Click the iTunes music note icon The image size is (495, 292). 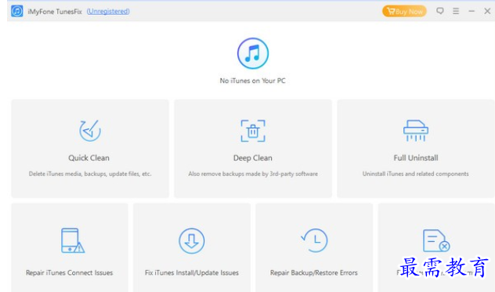[x=253, y=53]
